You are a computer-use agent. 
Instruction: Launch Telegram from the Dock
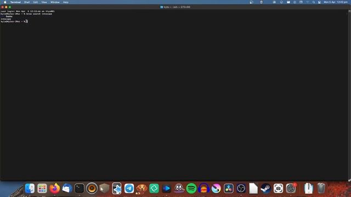click(x=129, y=188)
